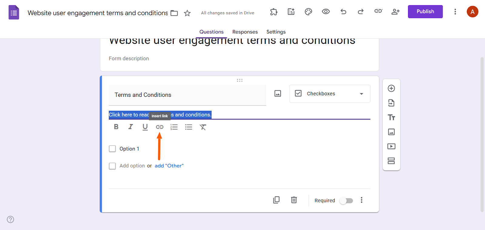This screenshot has height=230, width=485.
Task: Star this form
Action: pos(187,13)
